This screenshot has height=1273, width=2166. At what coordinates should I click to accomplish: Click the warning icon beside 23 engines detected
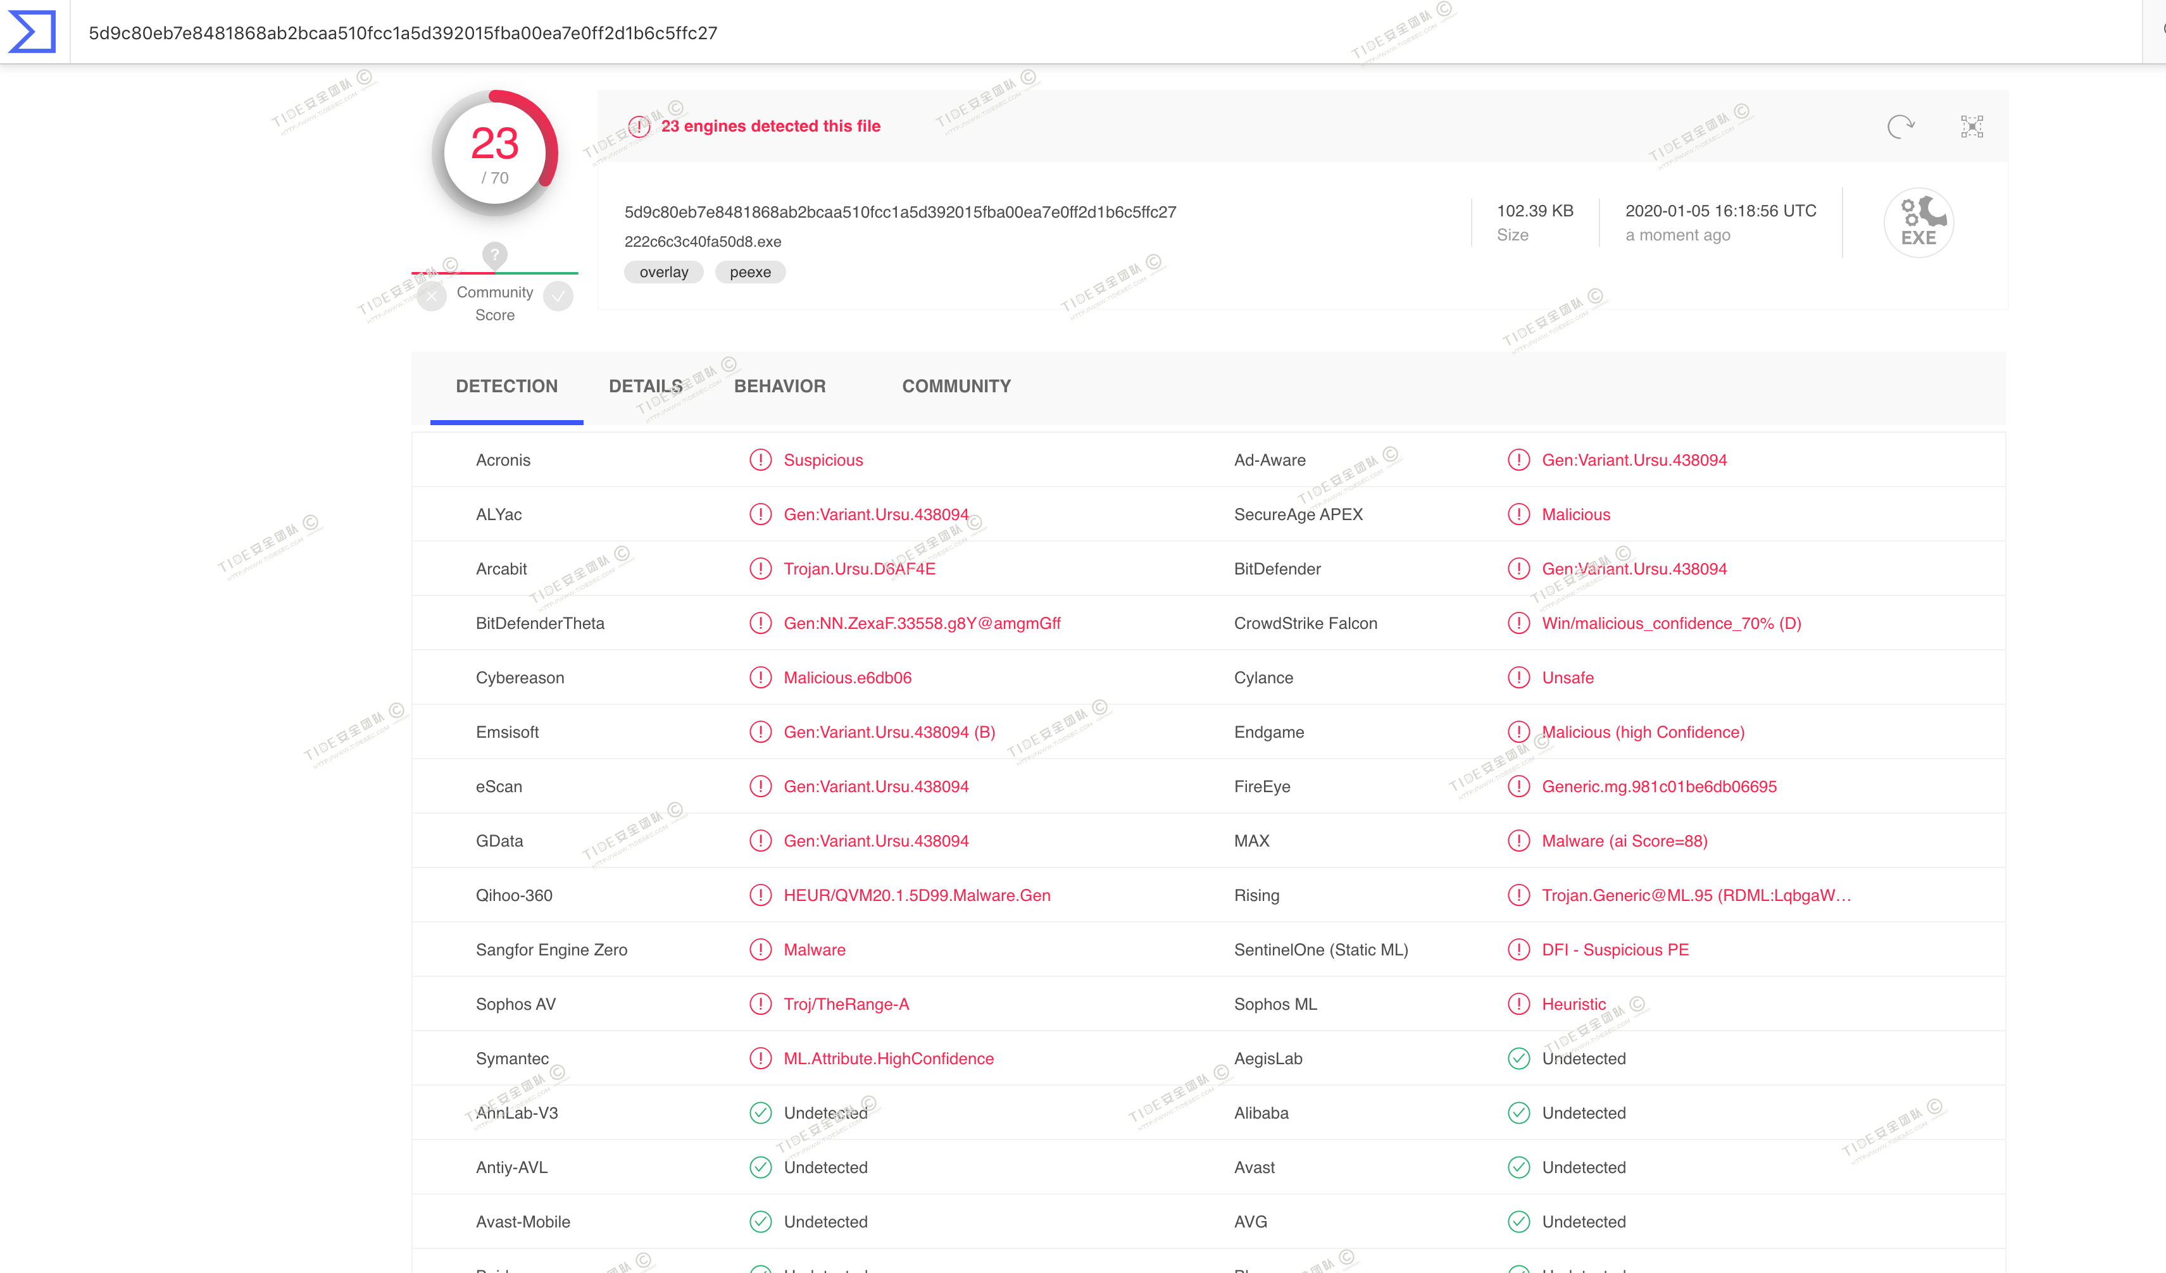coord(639,127)
